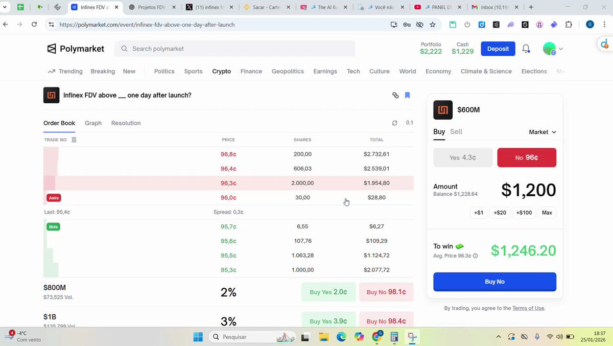The width and height of the screenshot is (613, 346).
Task: Open File Explorer from the taskbar
Action: click(x=323, y=337)
